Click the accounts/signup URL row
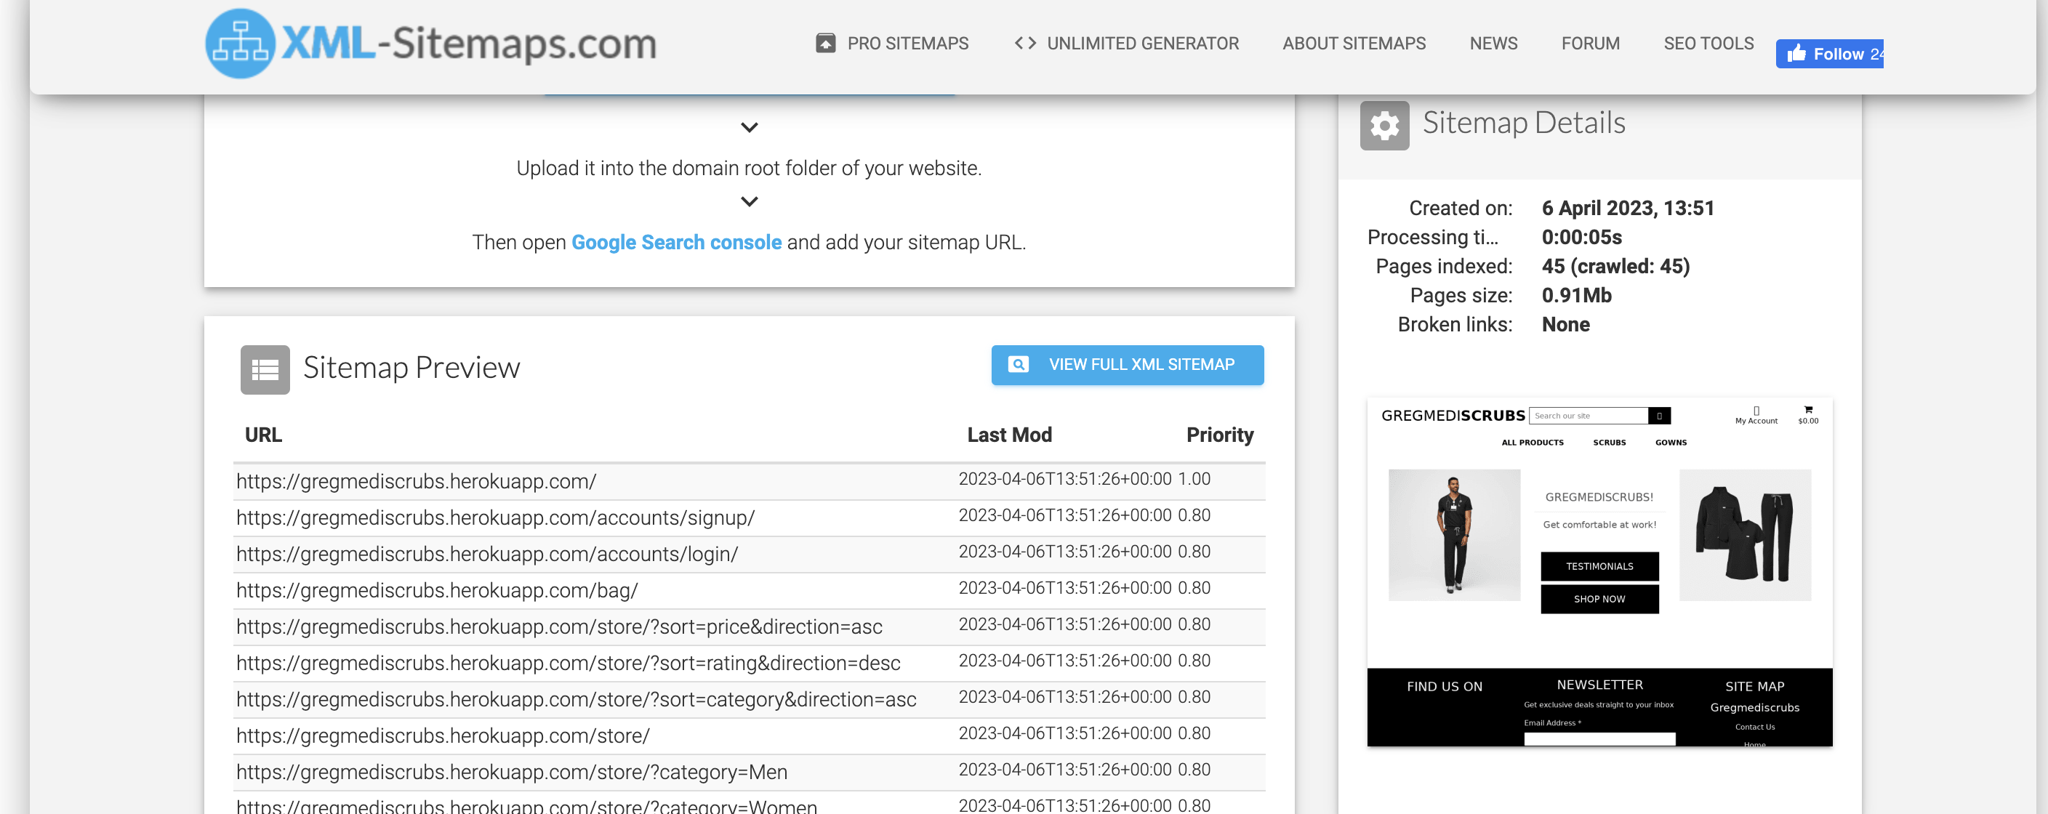Screen dimensions: 2048x814 [x=494, y=518]
